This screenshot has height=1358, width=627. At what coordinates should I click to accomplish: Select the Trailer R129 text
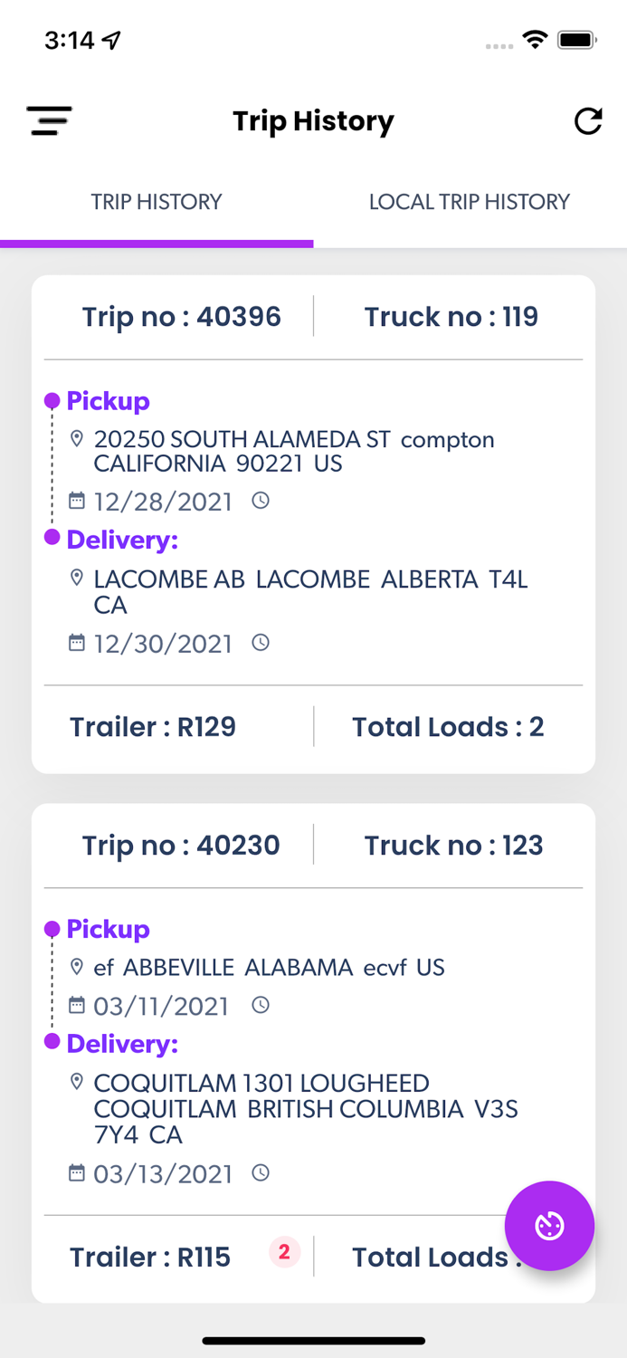click(153, 727)
